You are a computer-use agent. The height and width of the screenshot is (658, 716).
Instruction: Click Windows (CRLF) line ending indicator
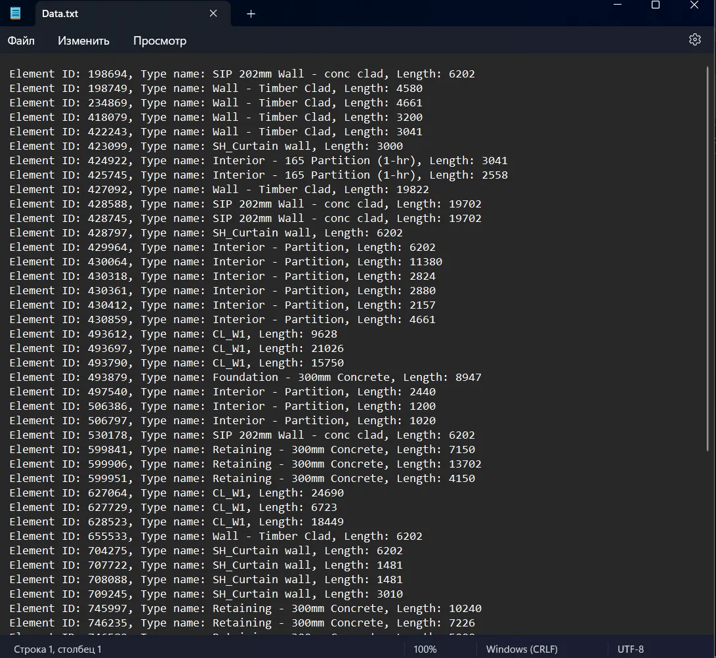pyautogui.click(x=522, y=649)
